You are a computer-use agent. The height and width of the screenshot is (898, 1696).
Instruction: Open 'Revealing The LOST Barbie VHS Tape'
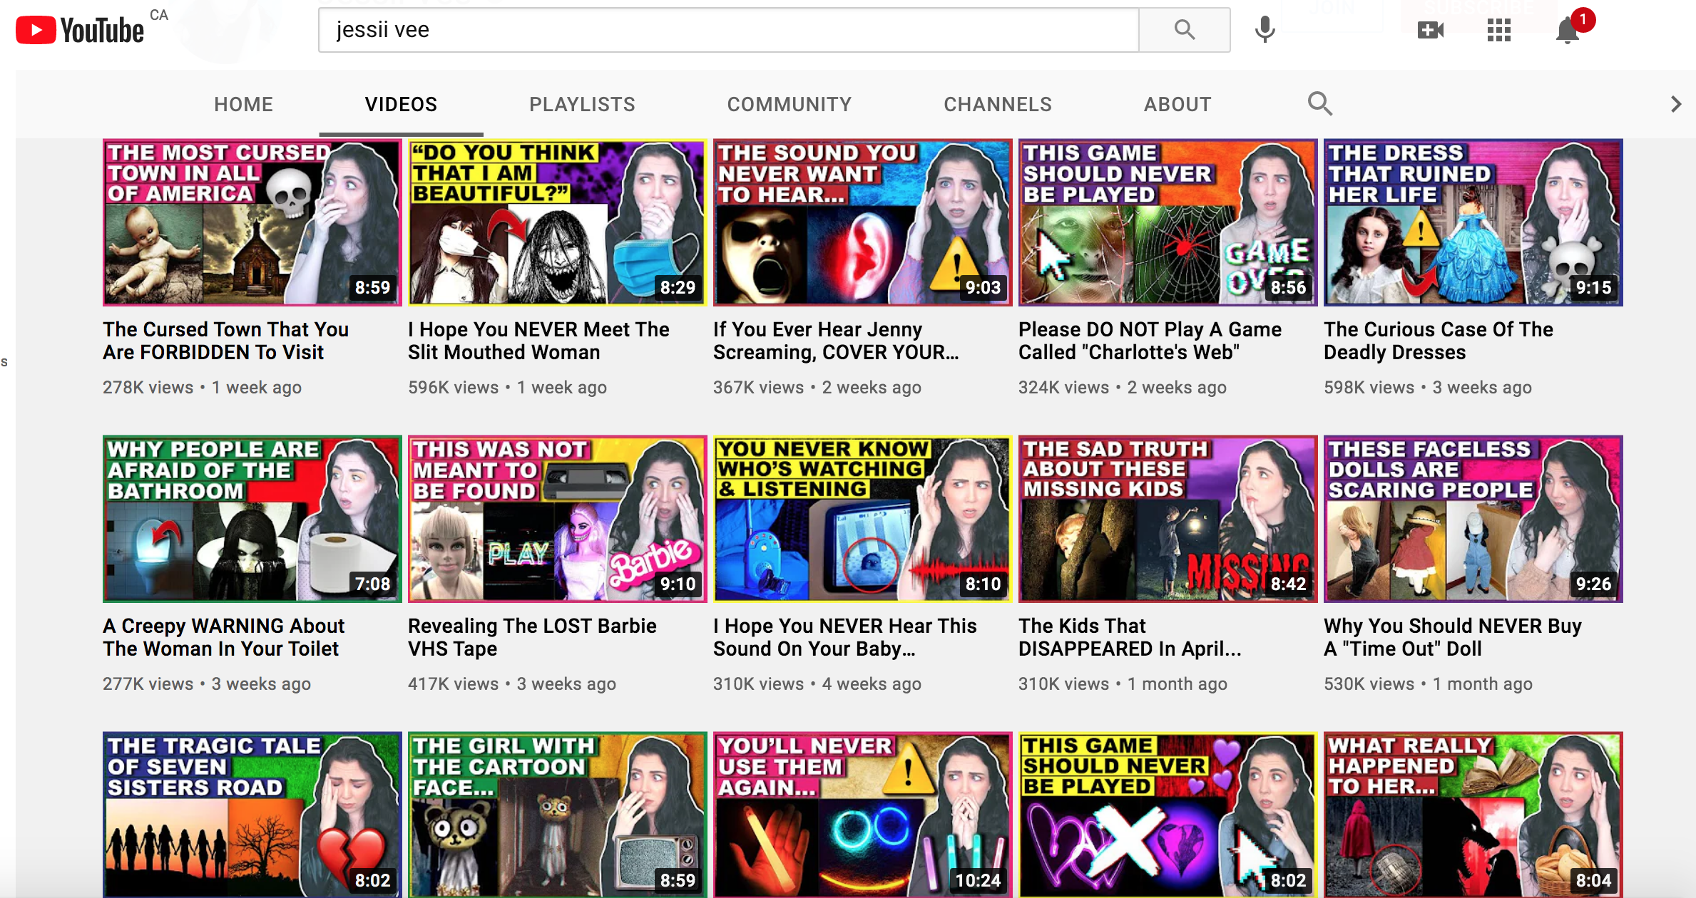click(x=532, y=637)
